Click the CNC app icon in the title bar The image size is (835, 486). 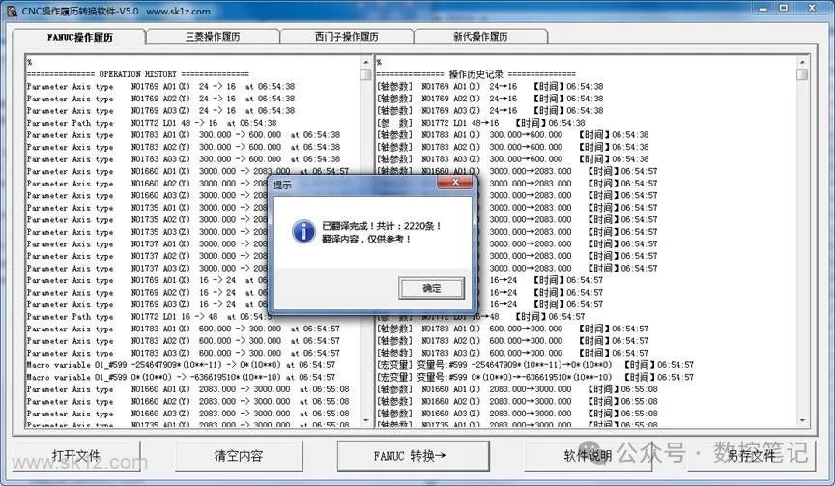click(12, 11)
